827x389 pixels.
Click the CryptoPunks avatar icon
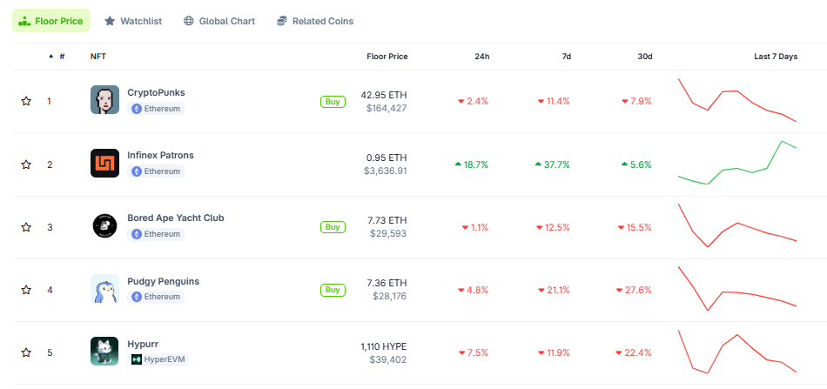(104, 100)
